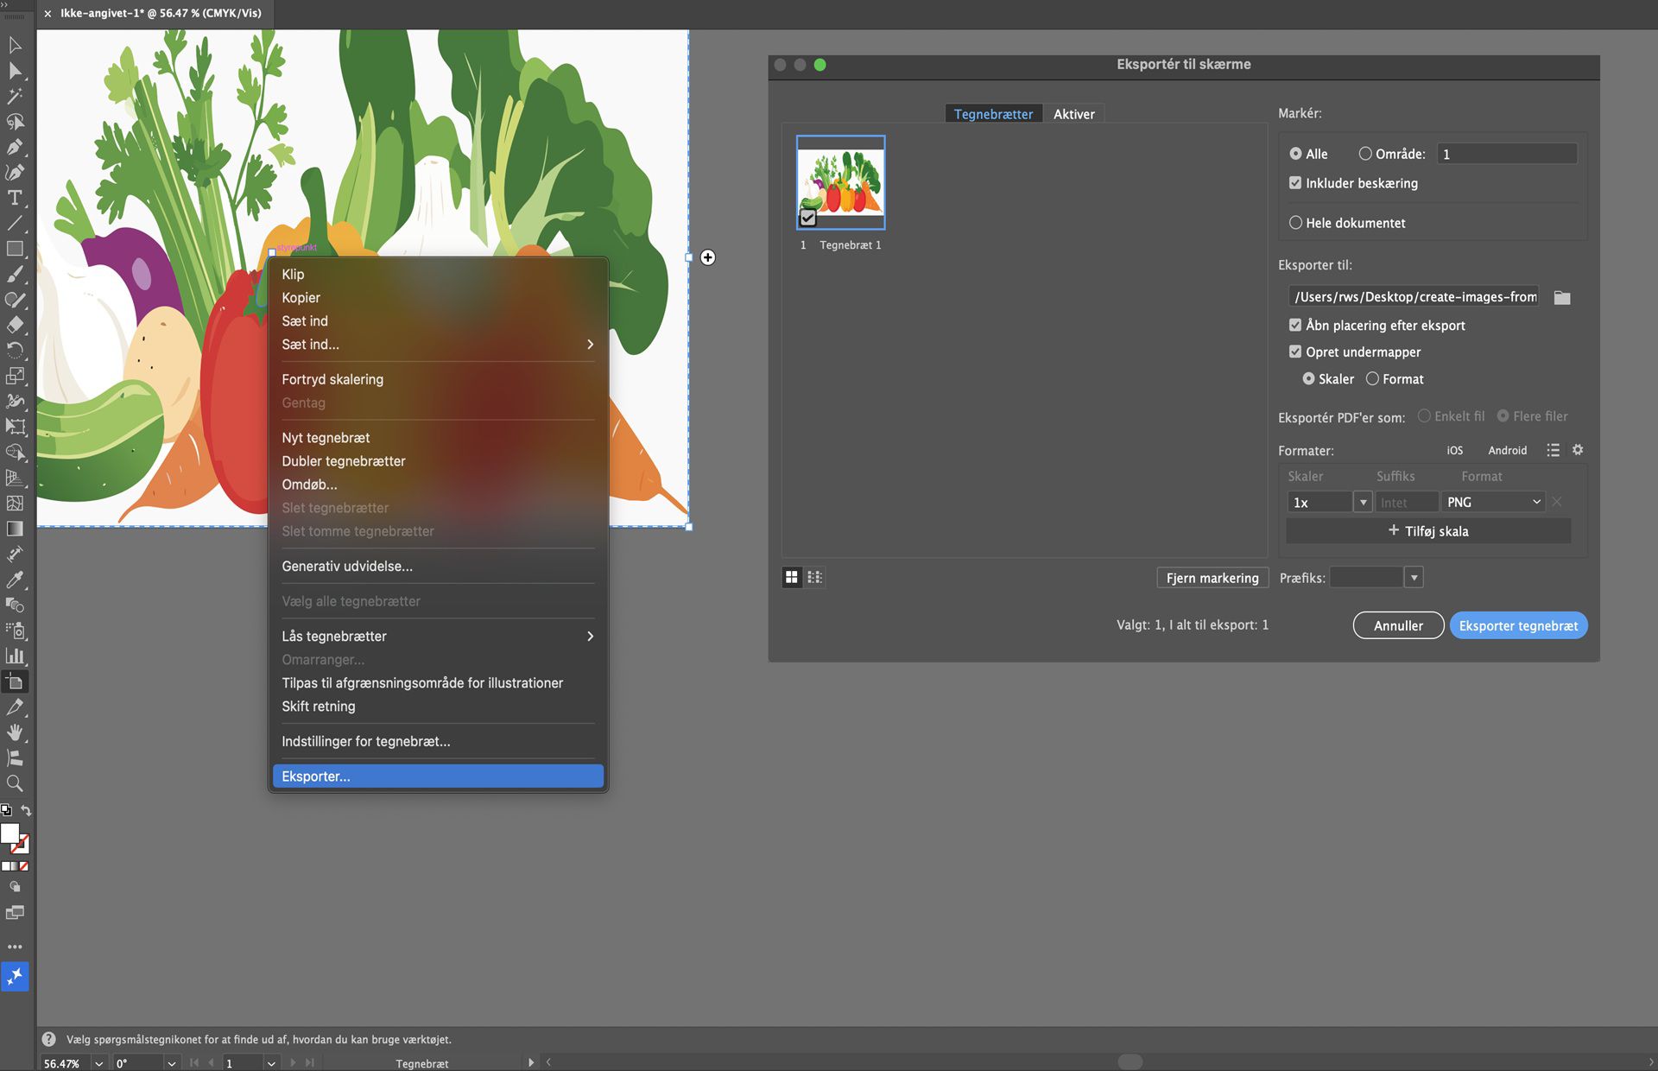
Task: Open advanced format settings gear icon
Action: (1578, 450)
